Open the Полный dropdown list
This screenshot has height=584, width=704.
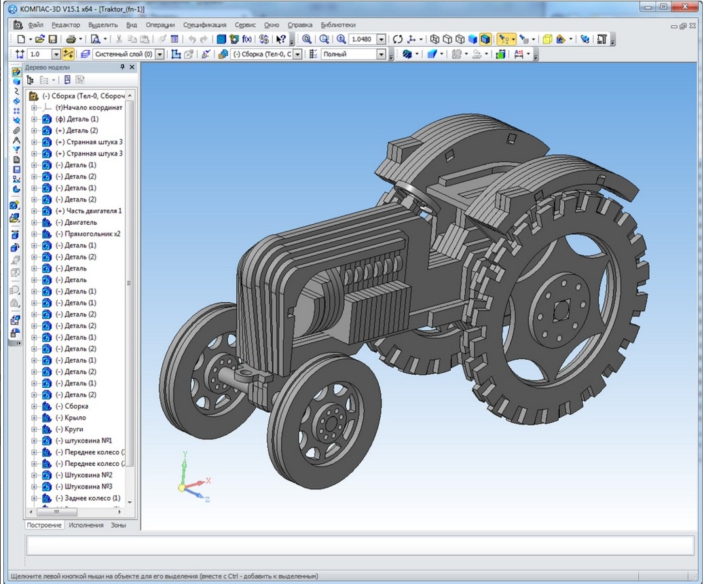pos(381,54)
